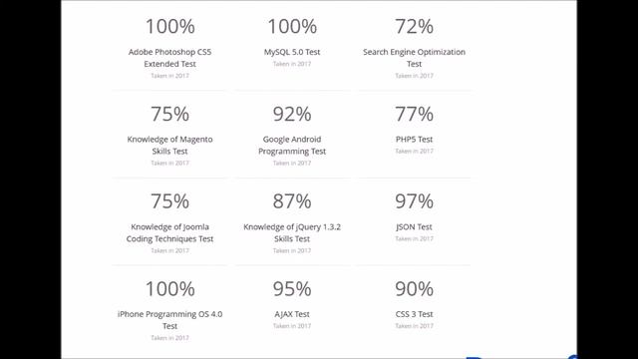Viewport: 638px width, 359px height.
Task: Click the 95% AJAX test score
Action: pos(292,289)
